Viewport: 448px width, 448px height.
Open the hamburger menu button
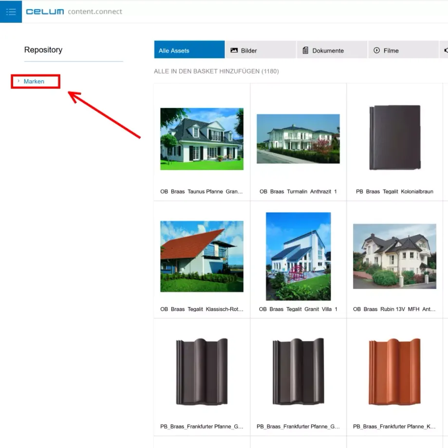pyautogui.click(x=11, y=11)
